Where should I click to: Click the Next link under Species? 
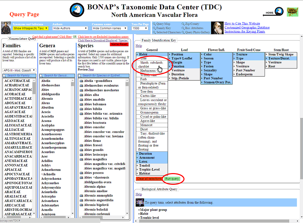91,70
